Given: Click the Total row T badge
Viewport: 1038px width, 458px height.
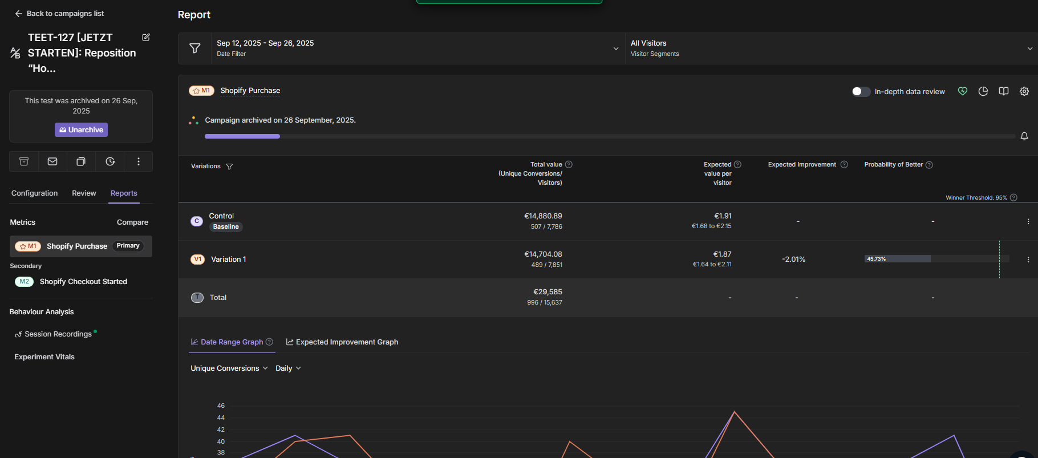Looking at the screenshot, I should (x=197, y=298).
